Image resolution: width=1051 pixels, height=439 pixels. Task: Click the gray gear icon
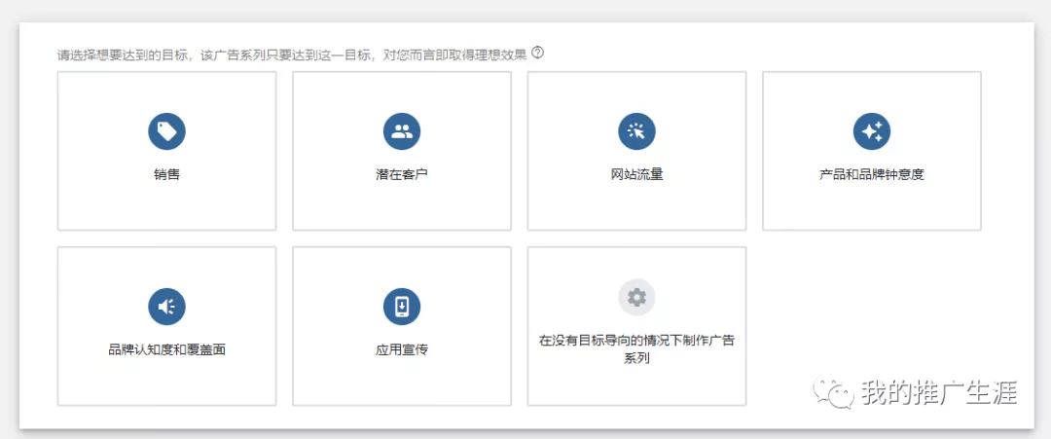click(636, 297)
